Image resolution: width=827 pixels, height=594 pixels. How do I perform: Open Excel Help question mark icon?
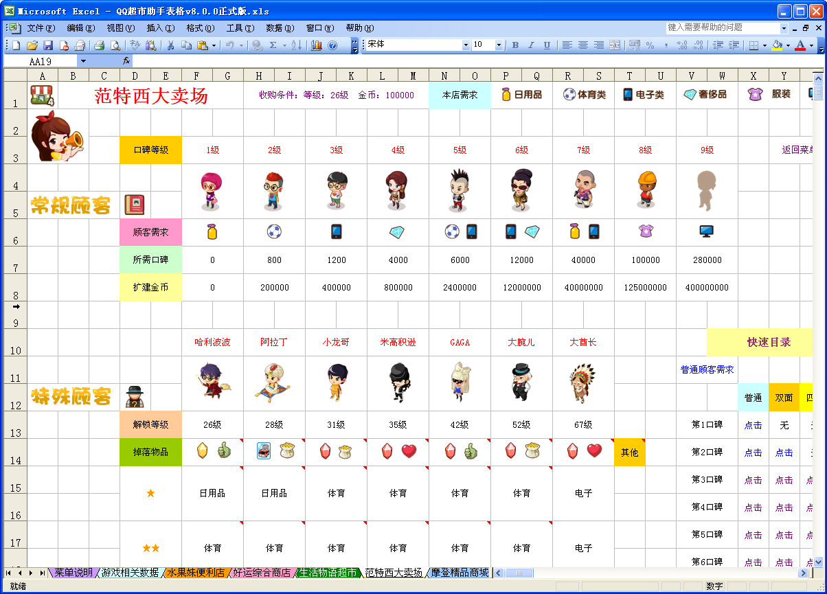tap(332, 45)
